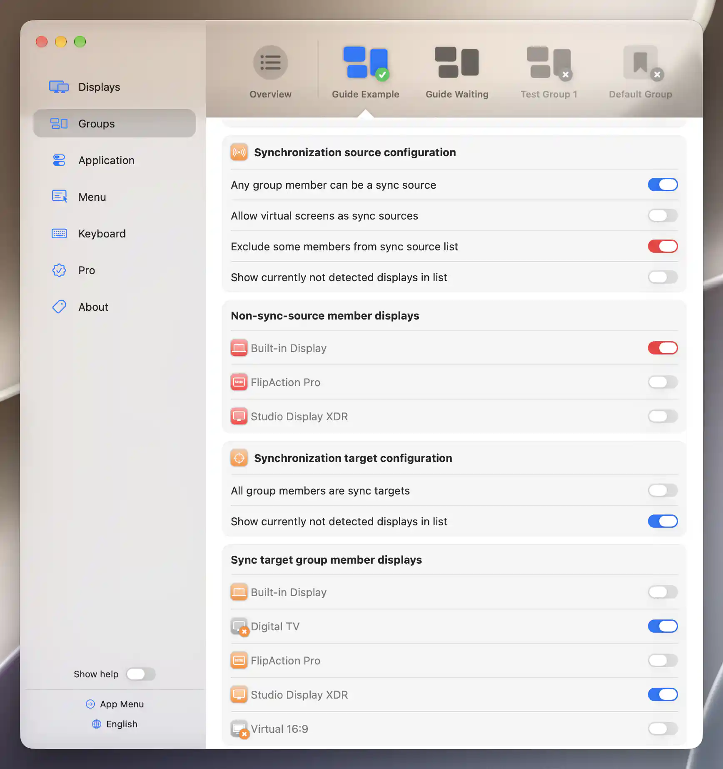
Task: Toggle Studio Display XDR non-sync-source switch
Action: point(663,417)
